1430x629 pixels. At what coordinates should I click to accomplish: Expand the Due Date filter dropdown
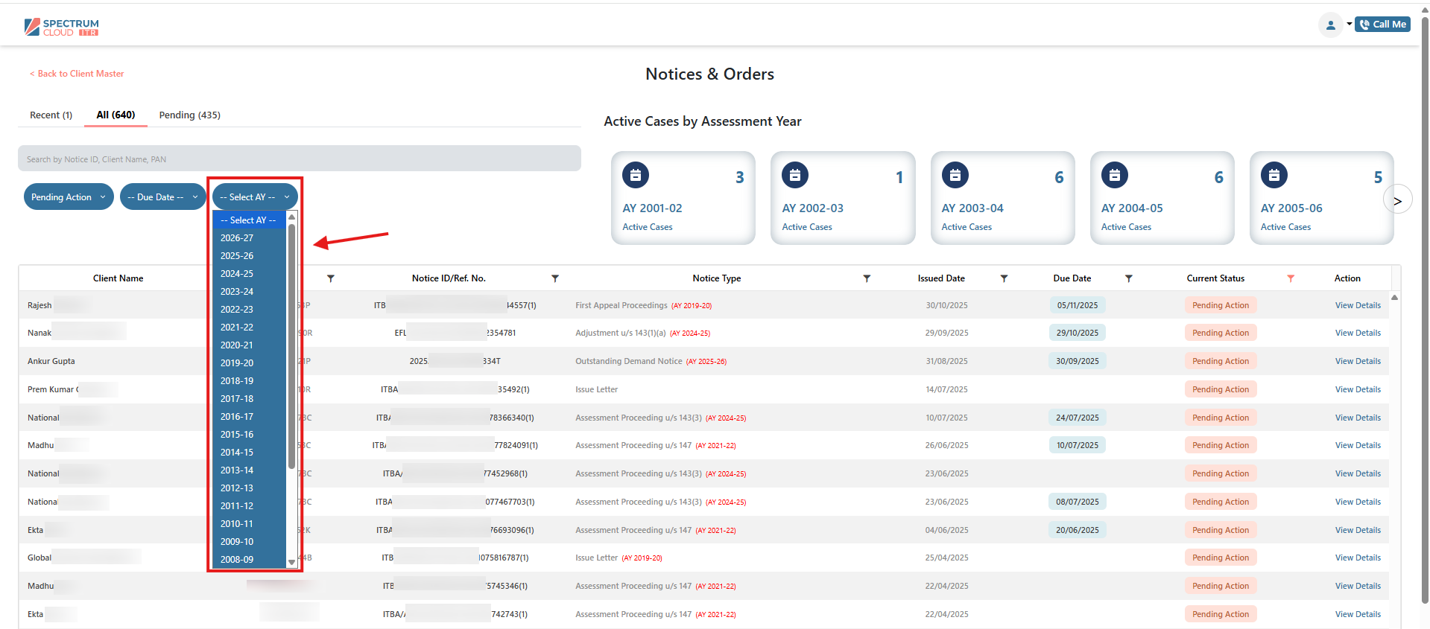162,197
